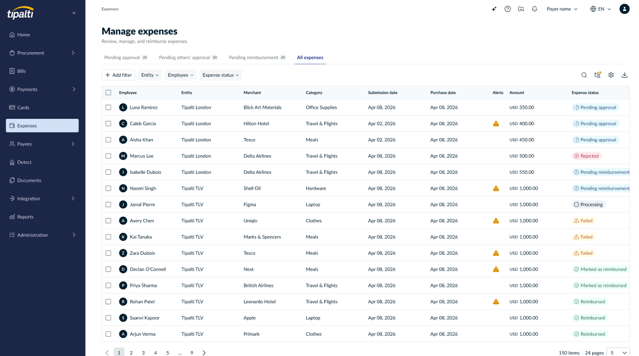The image size is (639, 356).
Task: Collapse the sidebar with the double chevron
Action: pyautogui.click(x=74, y=12)
